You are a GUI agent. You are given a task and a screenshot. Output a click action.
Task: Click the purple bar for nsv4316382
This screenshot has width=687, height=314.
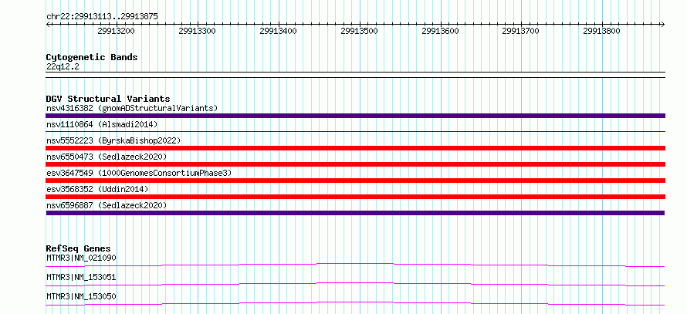[355, 116]
